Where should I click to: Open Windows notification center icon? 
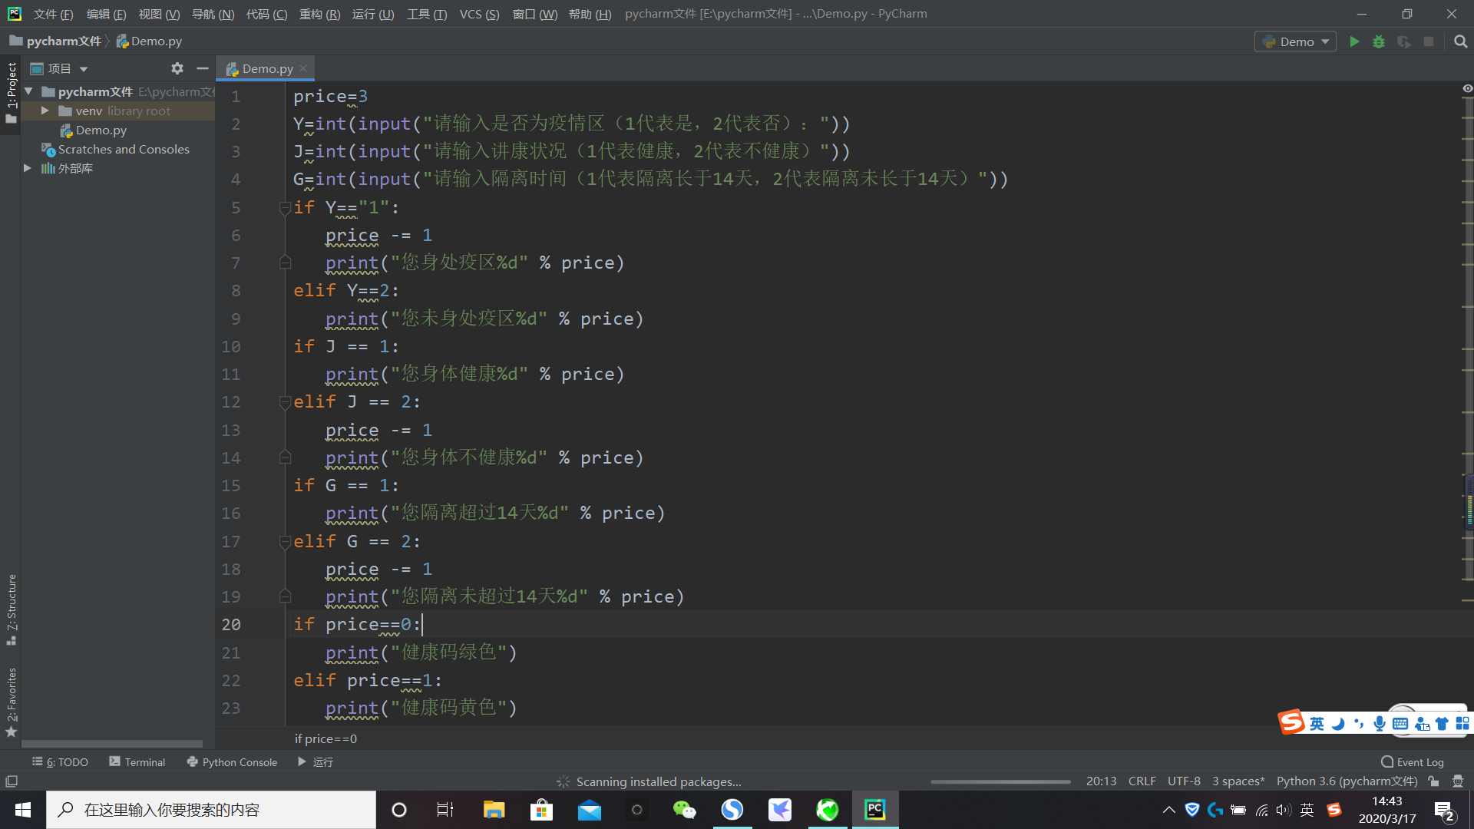[x=1445, y=811]
